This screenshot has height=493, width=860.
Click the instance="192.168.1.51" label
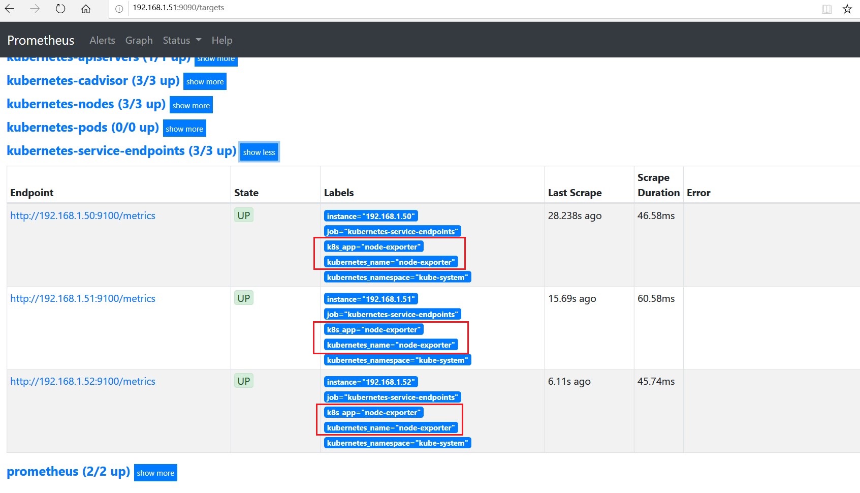pos(371,299)
